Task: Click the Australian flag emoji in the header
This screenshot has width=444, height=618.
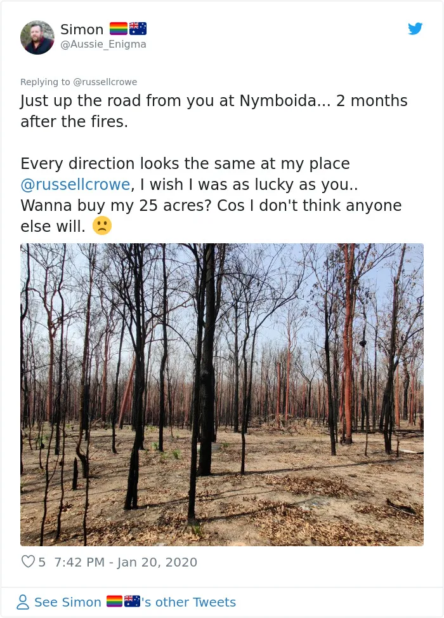Action: pos(138,29)
